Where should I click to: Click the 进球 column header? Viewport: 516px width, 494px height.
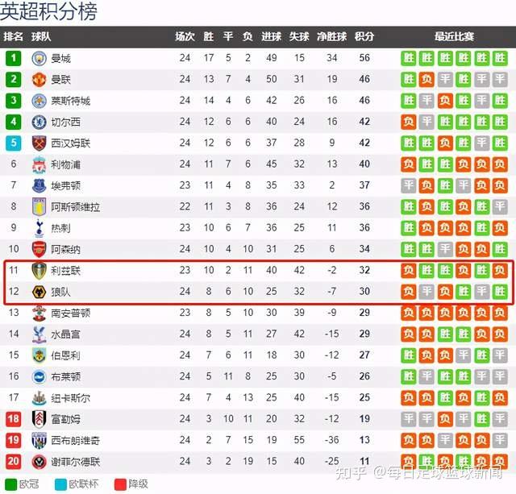click(271, 36)
